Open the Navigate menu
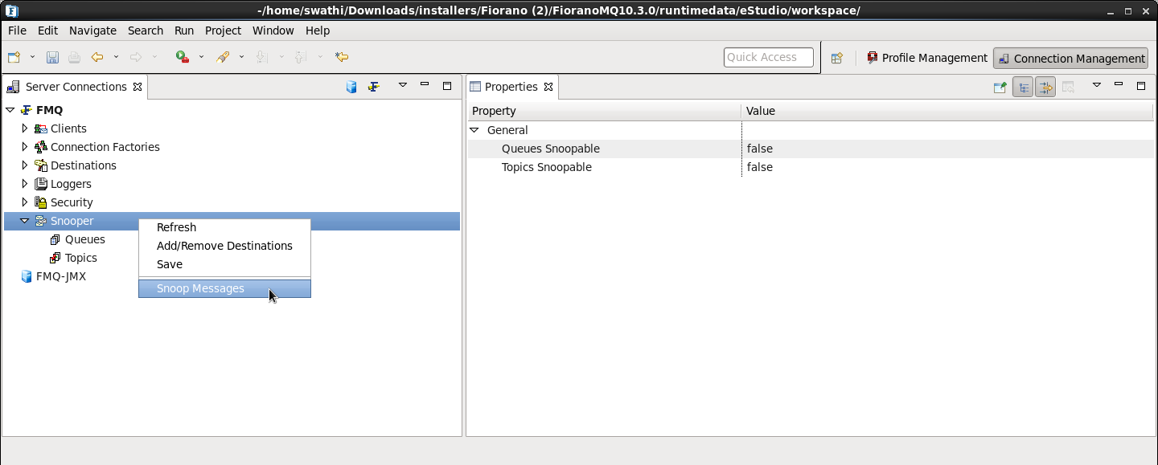The image size is (1158, 465). click(x=92, y=31)
